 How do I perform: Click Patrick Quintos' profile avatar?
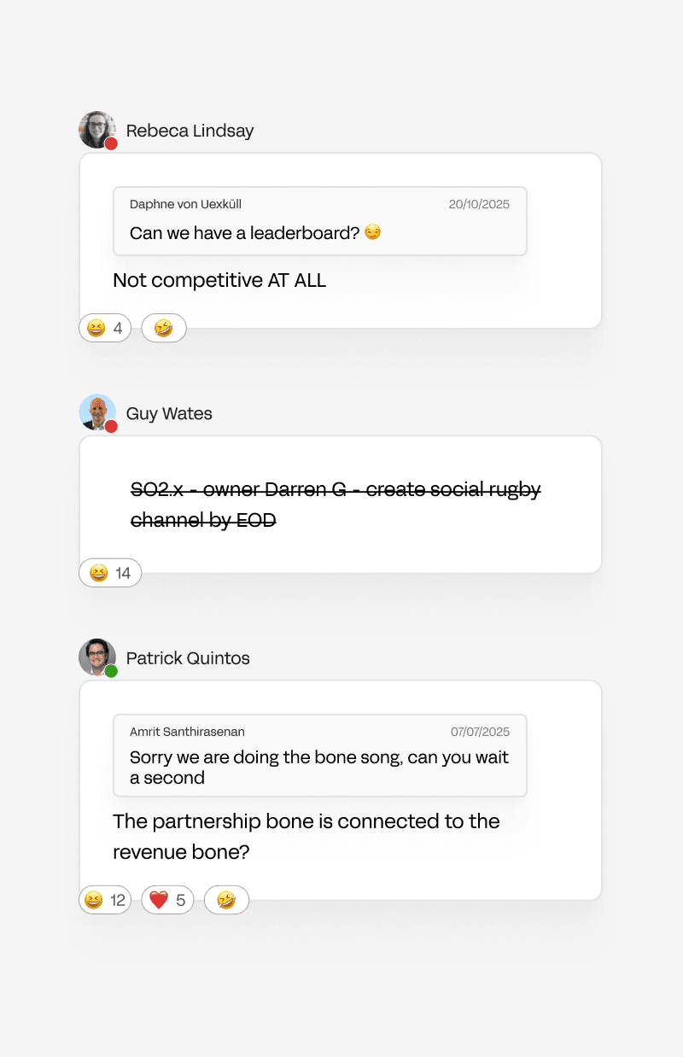97,657
